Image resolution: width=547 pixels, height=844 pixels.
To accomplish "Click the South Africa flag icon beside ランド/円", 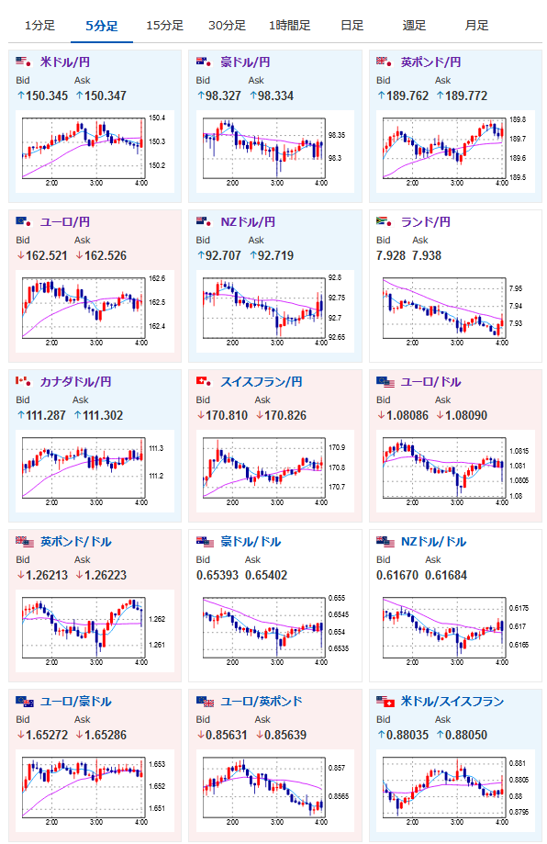I will coord(384,221).
